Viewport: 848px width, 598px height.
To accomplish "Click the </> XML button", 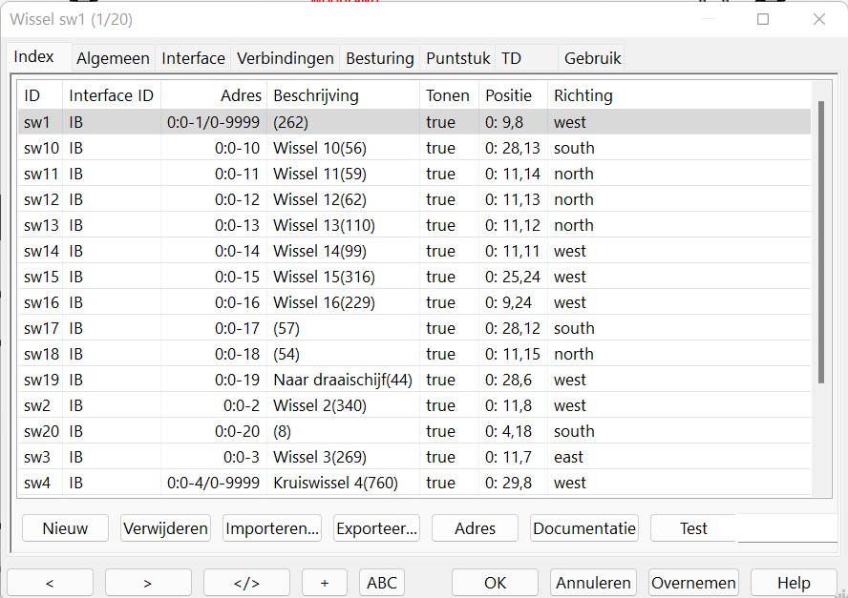I will [x=246, y=583].
